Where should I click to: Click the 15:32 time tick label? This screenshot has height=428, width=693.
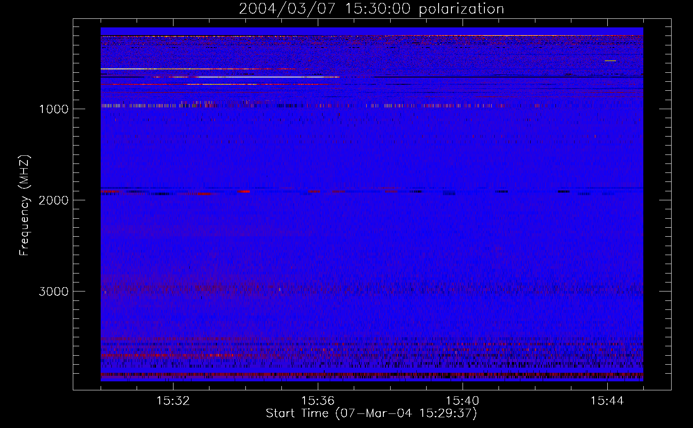tap(173, 401)
